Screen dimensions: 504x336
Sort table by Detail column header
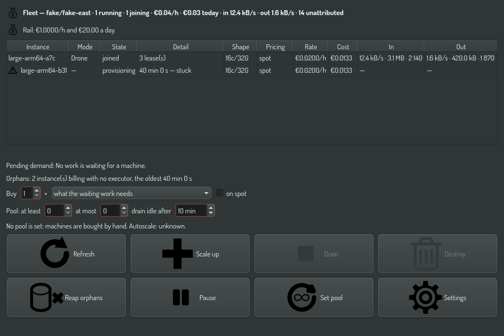coord(180,46)
